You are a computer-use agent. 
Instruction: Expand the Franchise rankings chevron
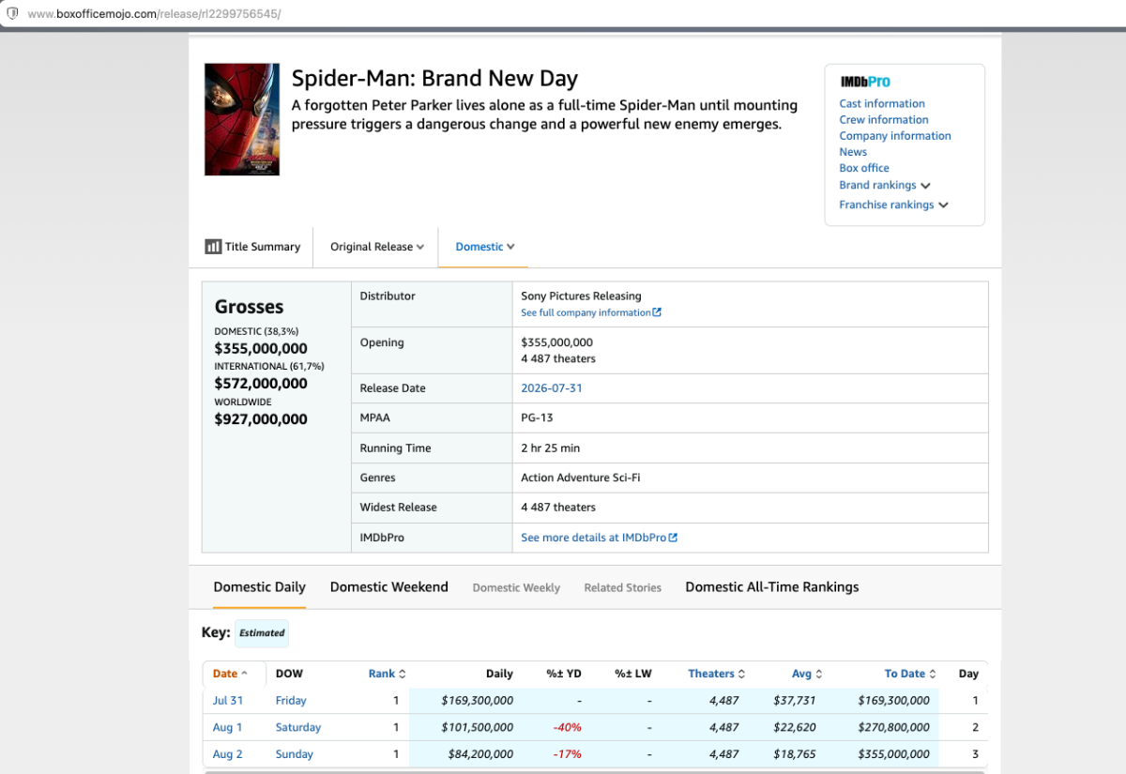pos(943,205)
